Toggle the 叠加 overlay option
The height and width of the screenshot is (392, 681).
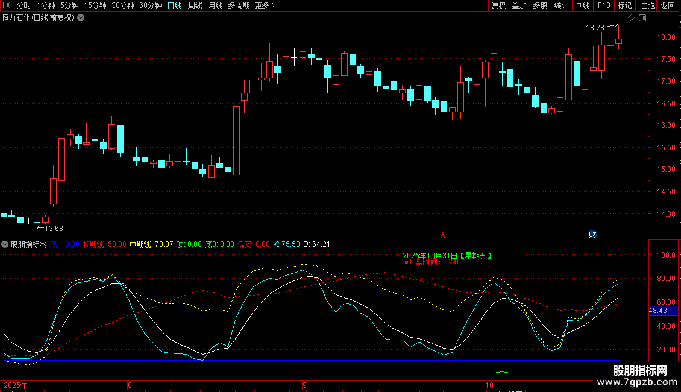[x=519, y=5]
